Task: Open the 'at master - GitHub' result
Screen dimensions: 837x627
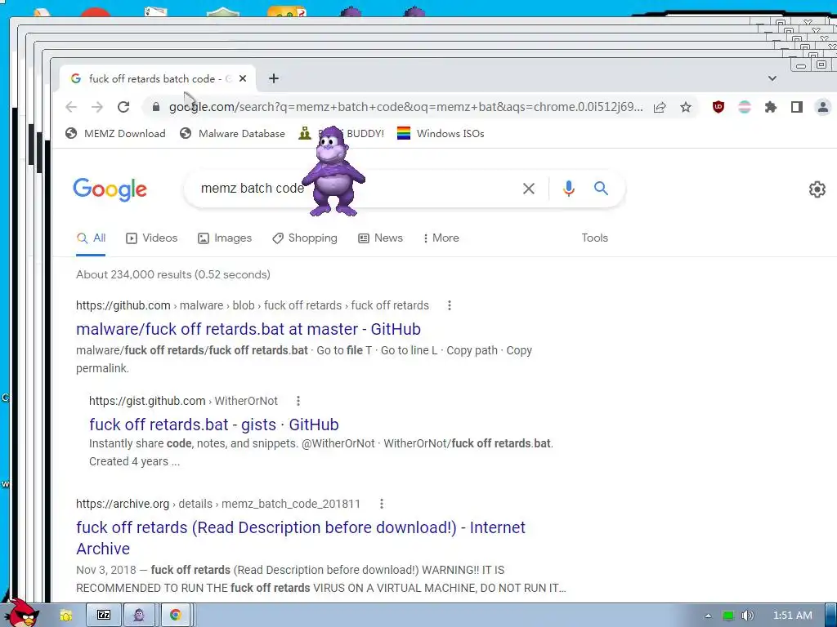Action: tap(248, 329)
